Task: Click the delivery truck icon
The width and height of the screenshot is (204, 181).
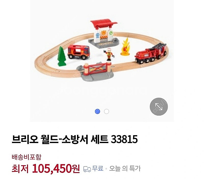Action: (x=87, y=169)
